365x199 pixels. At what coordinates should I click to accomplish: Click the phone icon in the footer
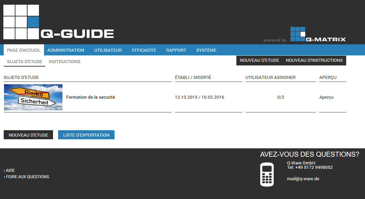(x=267, y=174)
